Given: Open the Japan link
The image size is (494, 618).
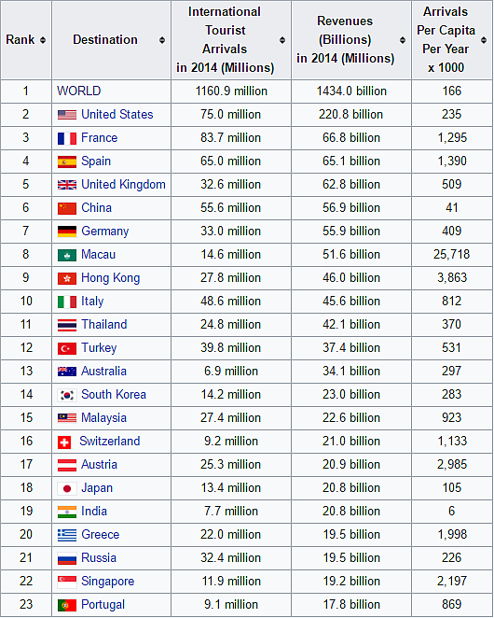Looking at the screenshot, I should point(97,488).
